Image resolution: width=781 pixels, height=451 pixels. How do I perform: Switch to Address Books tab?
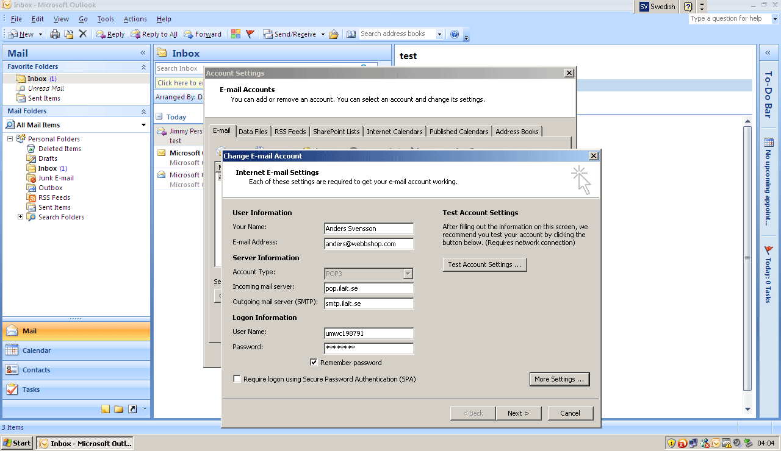517,132
